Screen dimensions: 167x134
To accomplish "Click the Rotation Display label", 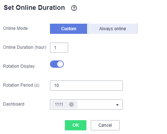I will point(19,66).
